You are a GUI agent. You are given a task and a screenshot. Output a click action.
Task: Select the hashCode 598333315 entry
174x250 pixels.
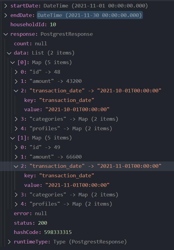[33, 232]
